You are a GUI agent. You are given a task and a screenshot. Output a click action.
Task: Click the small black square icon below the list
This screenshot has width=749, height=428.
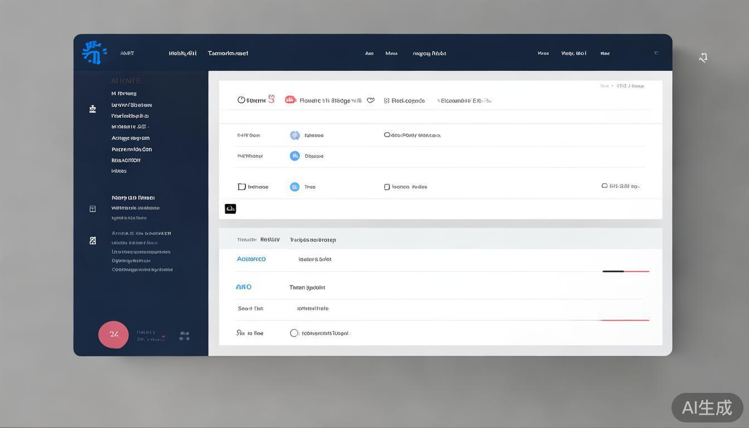pos(230,208)
